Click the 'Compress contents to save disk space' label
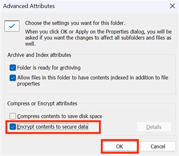179x156 pixels. click(x=60, y=116)
